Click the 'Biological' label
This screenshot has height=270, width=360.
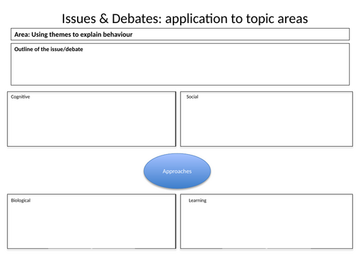point(21,200)
